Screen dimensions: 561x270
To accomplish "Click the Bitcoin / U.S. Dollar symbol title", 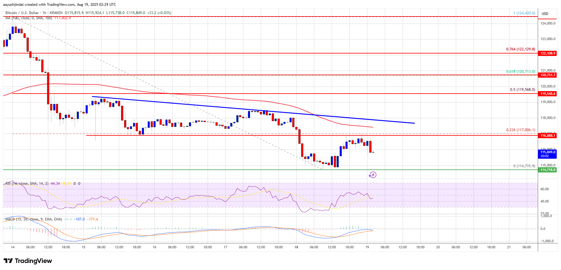I will pos(22,13).
